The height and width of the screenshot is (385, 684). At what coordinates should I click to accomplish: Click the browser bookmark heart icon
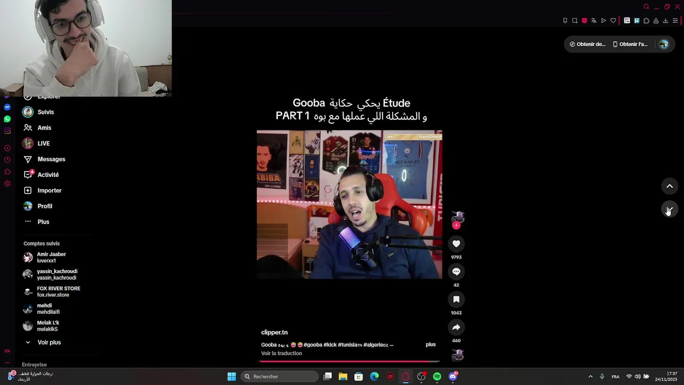click(x=613, y=21)
